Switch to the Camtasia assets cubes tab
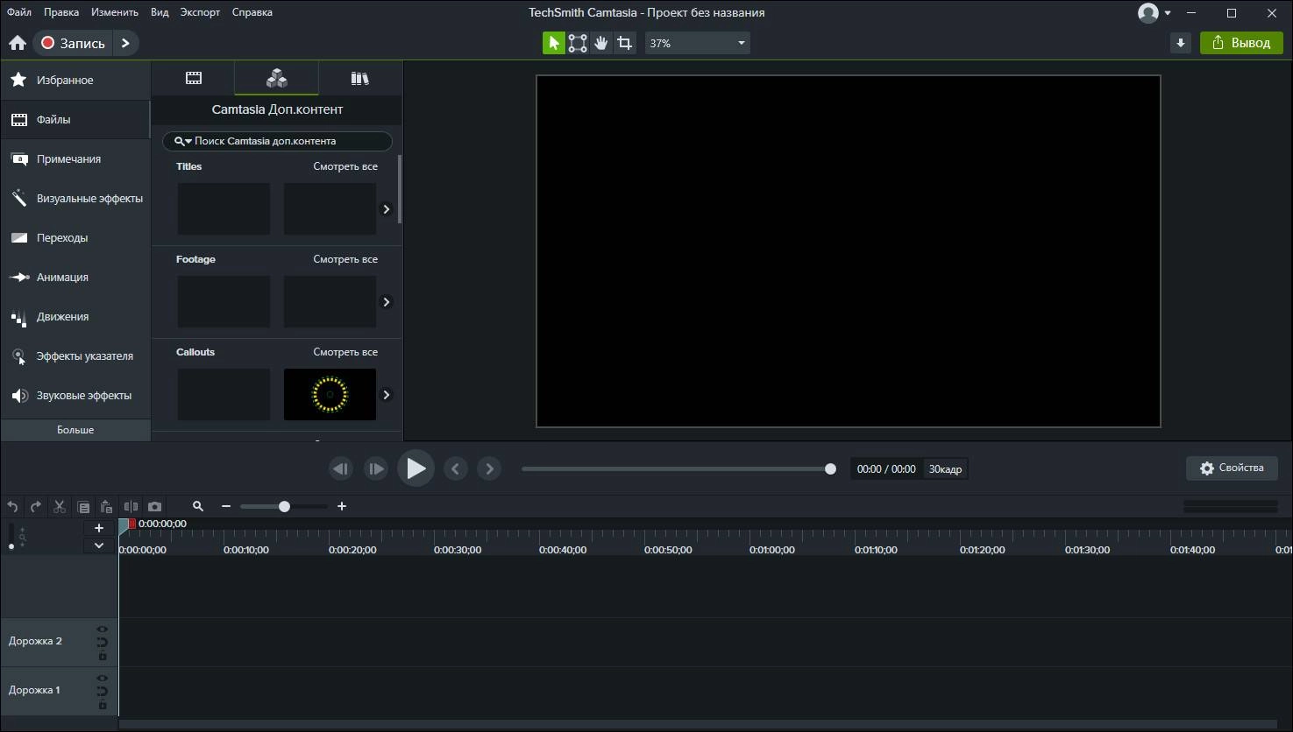 click(276, 78)
